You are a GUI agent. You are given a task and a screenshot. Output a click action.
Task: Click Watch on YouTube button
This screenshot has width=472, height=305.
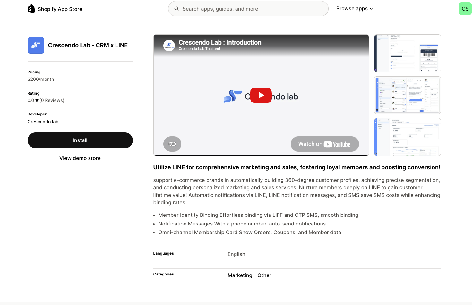pyautogui.click(x=325, y=144)
